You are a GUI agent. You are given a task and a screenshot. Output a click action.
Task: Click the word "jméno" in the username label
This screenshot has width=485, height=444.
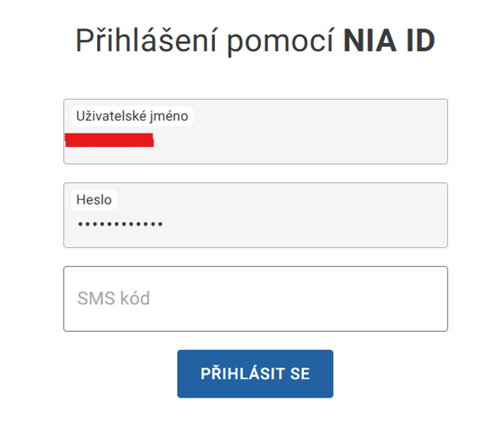170,116
